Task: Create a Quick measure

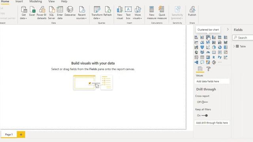Action: pos(162,13)
